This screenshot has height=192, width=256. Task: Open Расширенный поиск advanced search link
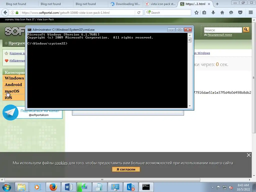coord(219,34)
